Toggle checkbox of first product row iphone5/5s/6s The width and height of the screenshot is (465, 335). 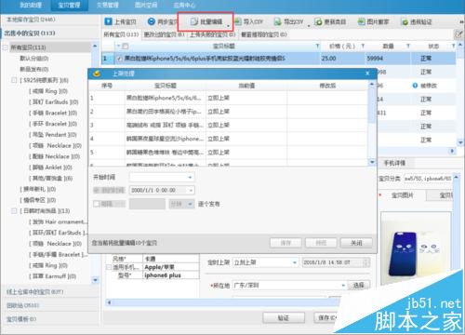119,59
